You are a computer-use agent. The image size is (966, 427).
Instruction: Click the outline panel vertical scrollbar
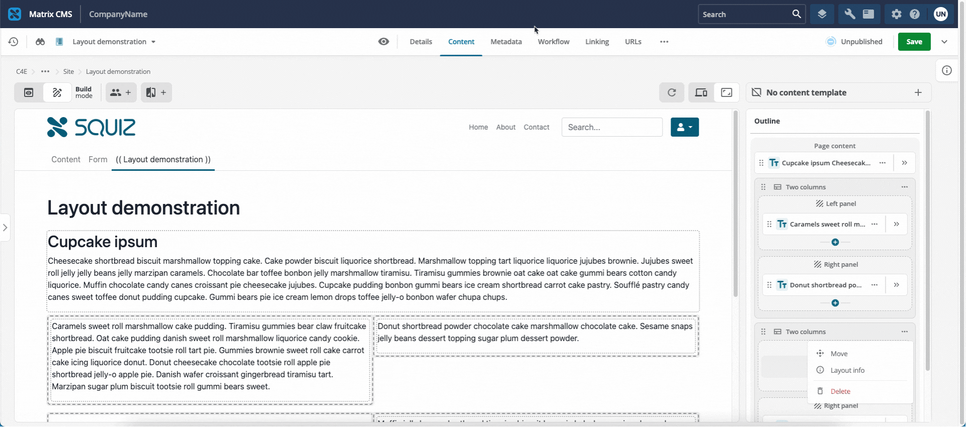click(928, 241)
